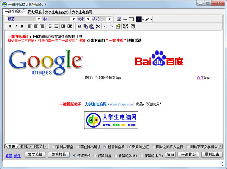Increase paragraph indent
This screenshot has width=227, height=169.
tap(69, 26)
